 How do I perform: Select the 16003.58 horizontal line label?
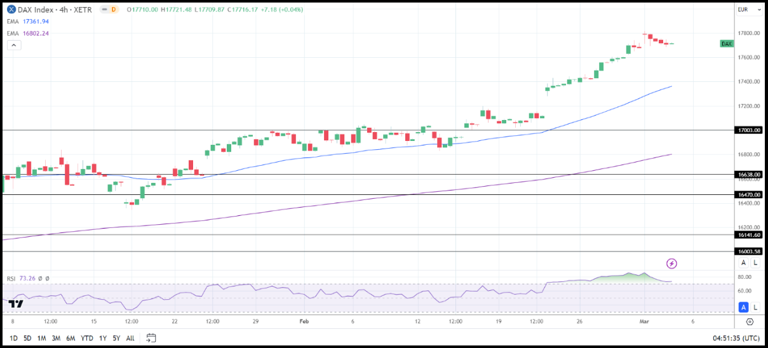coord(748,251)
